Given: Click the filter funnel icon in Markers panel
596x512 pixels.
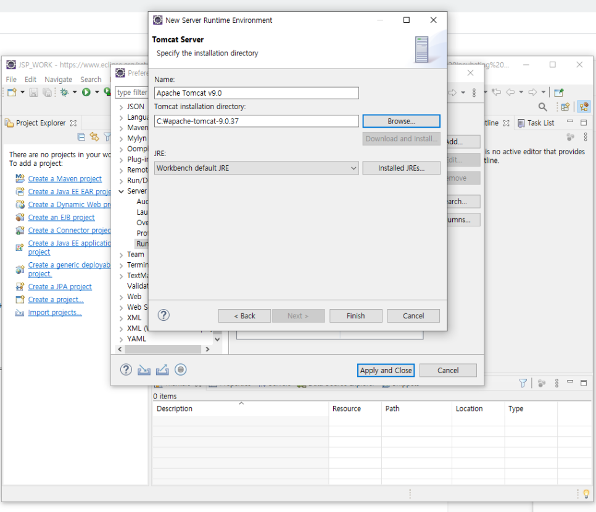Looking at the screenshot, I should point(523,383).
